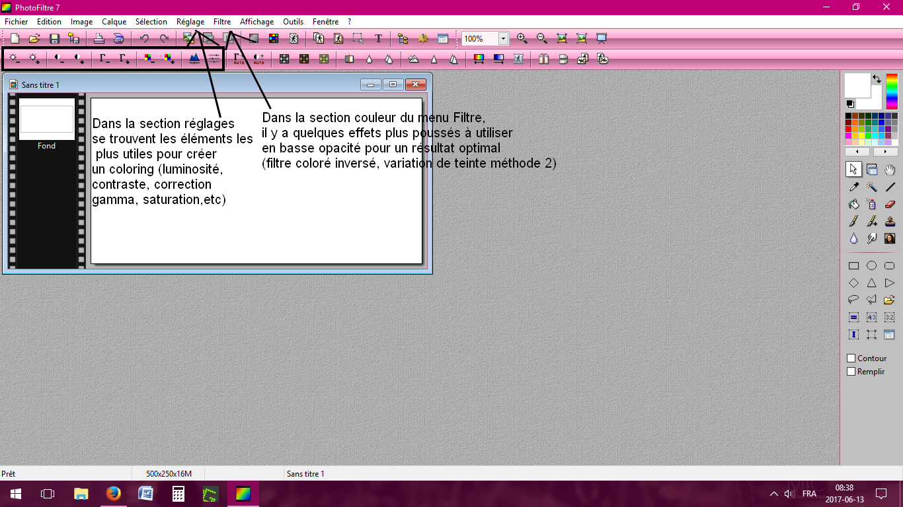The width and height of the screenshot is (903, 507).
Task: Select the Spray can tool
Action: 871,205
